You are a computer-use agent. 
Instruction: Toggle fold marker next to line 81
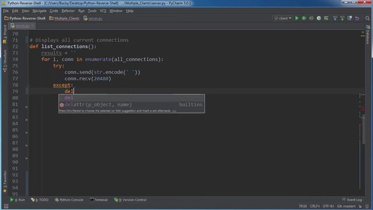coord(27,107)
